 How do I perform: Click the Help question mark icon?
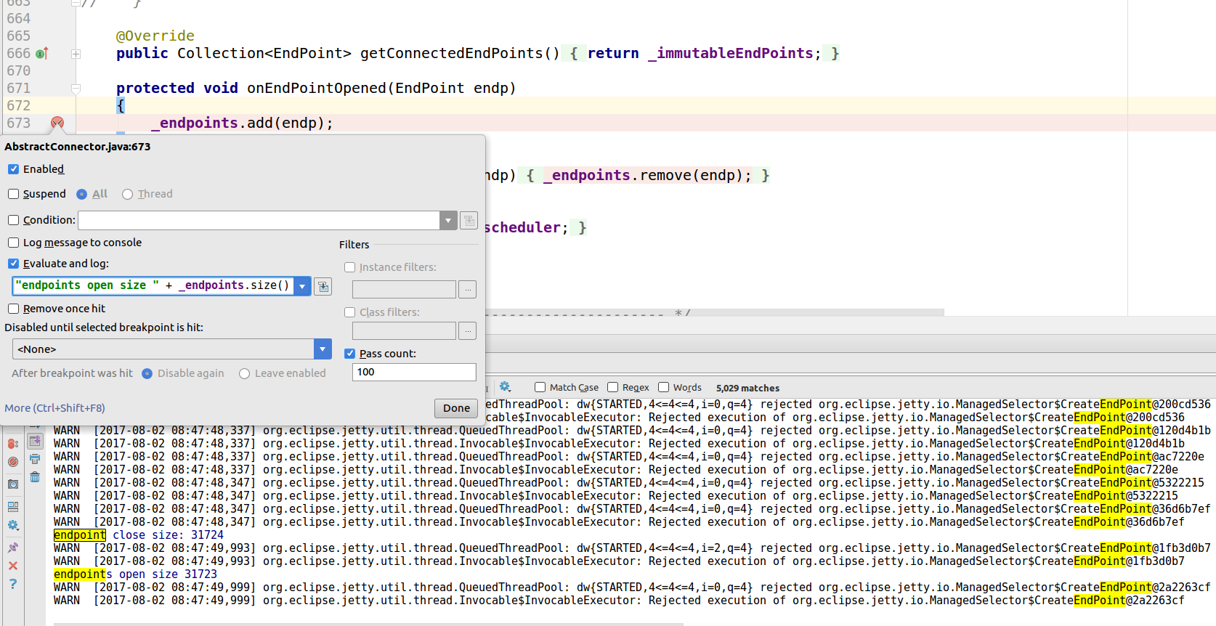coord(13,584)
